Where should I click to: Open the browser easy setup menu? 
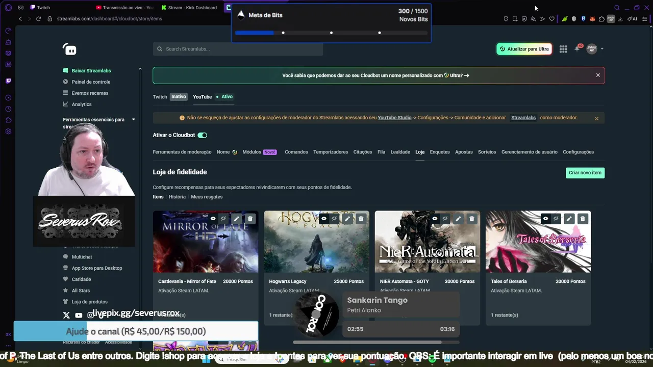point(645,19)
